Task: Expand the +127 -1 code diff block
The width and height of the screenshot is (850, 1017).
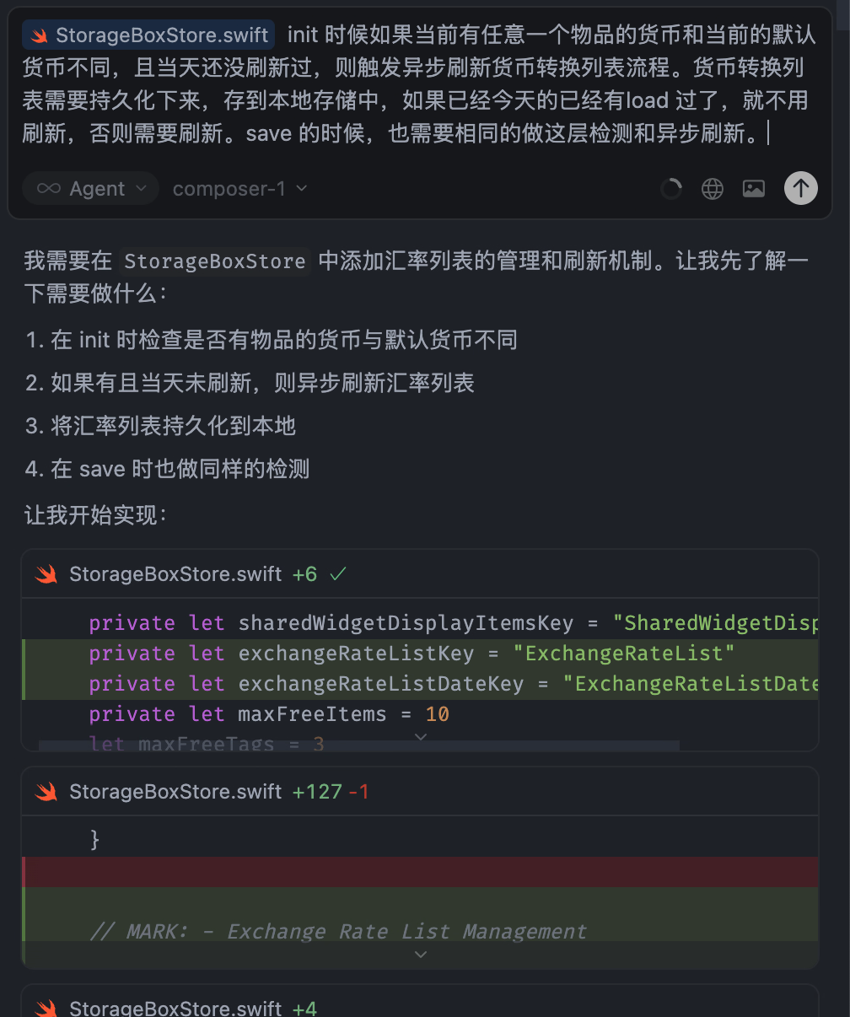Action: click(420, 955)
